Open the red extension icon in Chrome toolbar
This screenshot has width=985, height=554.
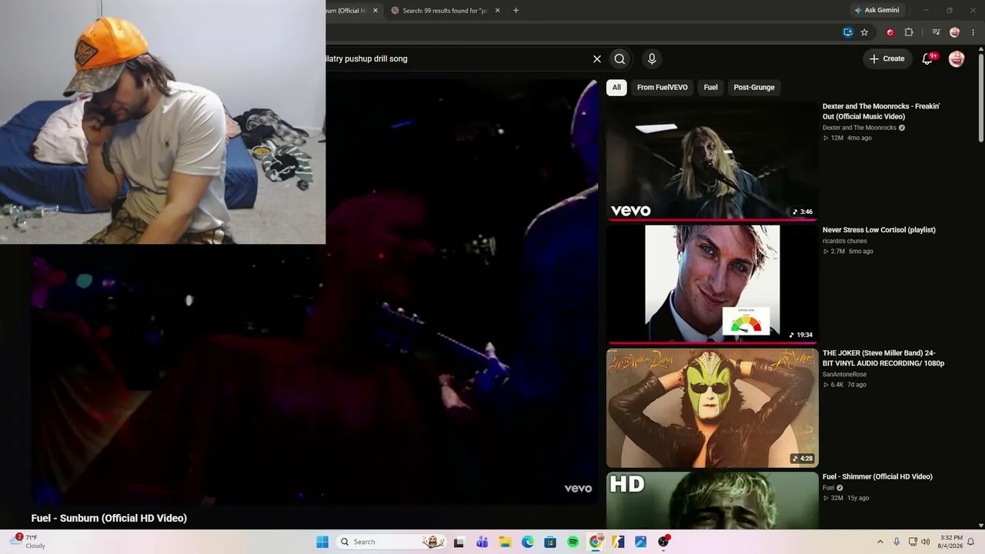pos(890,32)
